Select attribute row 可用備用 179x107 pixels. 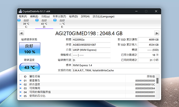(87, 88)
